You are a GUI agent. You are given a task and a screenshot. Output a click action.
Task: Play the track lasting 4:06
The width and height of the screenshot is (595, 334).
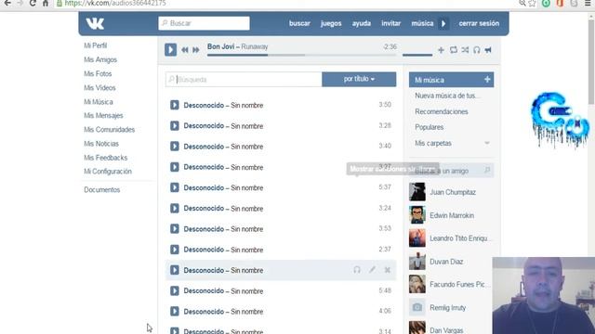click(175, 312)
